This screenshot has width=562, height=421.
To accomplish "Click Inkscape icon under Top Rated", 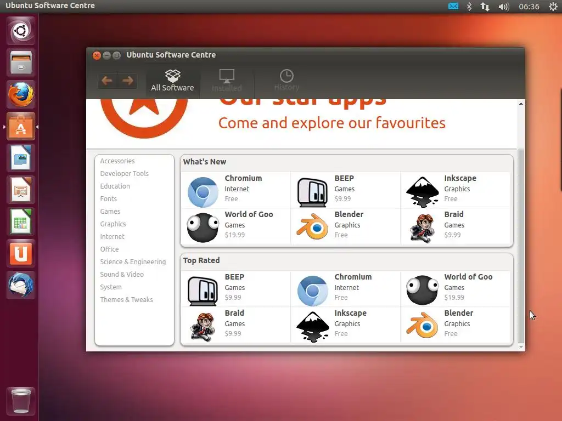I will [x=312, y=327].
